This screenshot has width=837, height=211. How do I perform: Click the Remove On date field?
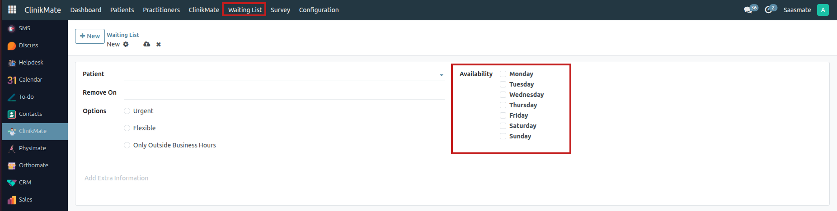point(284,92)
